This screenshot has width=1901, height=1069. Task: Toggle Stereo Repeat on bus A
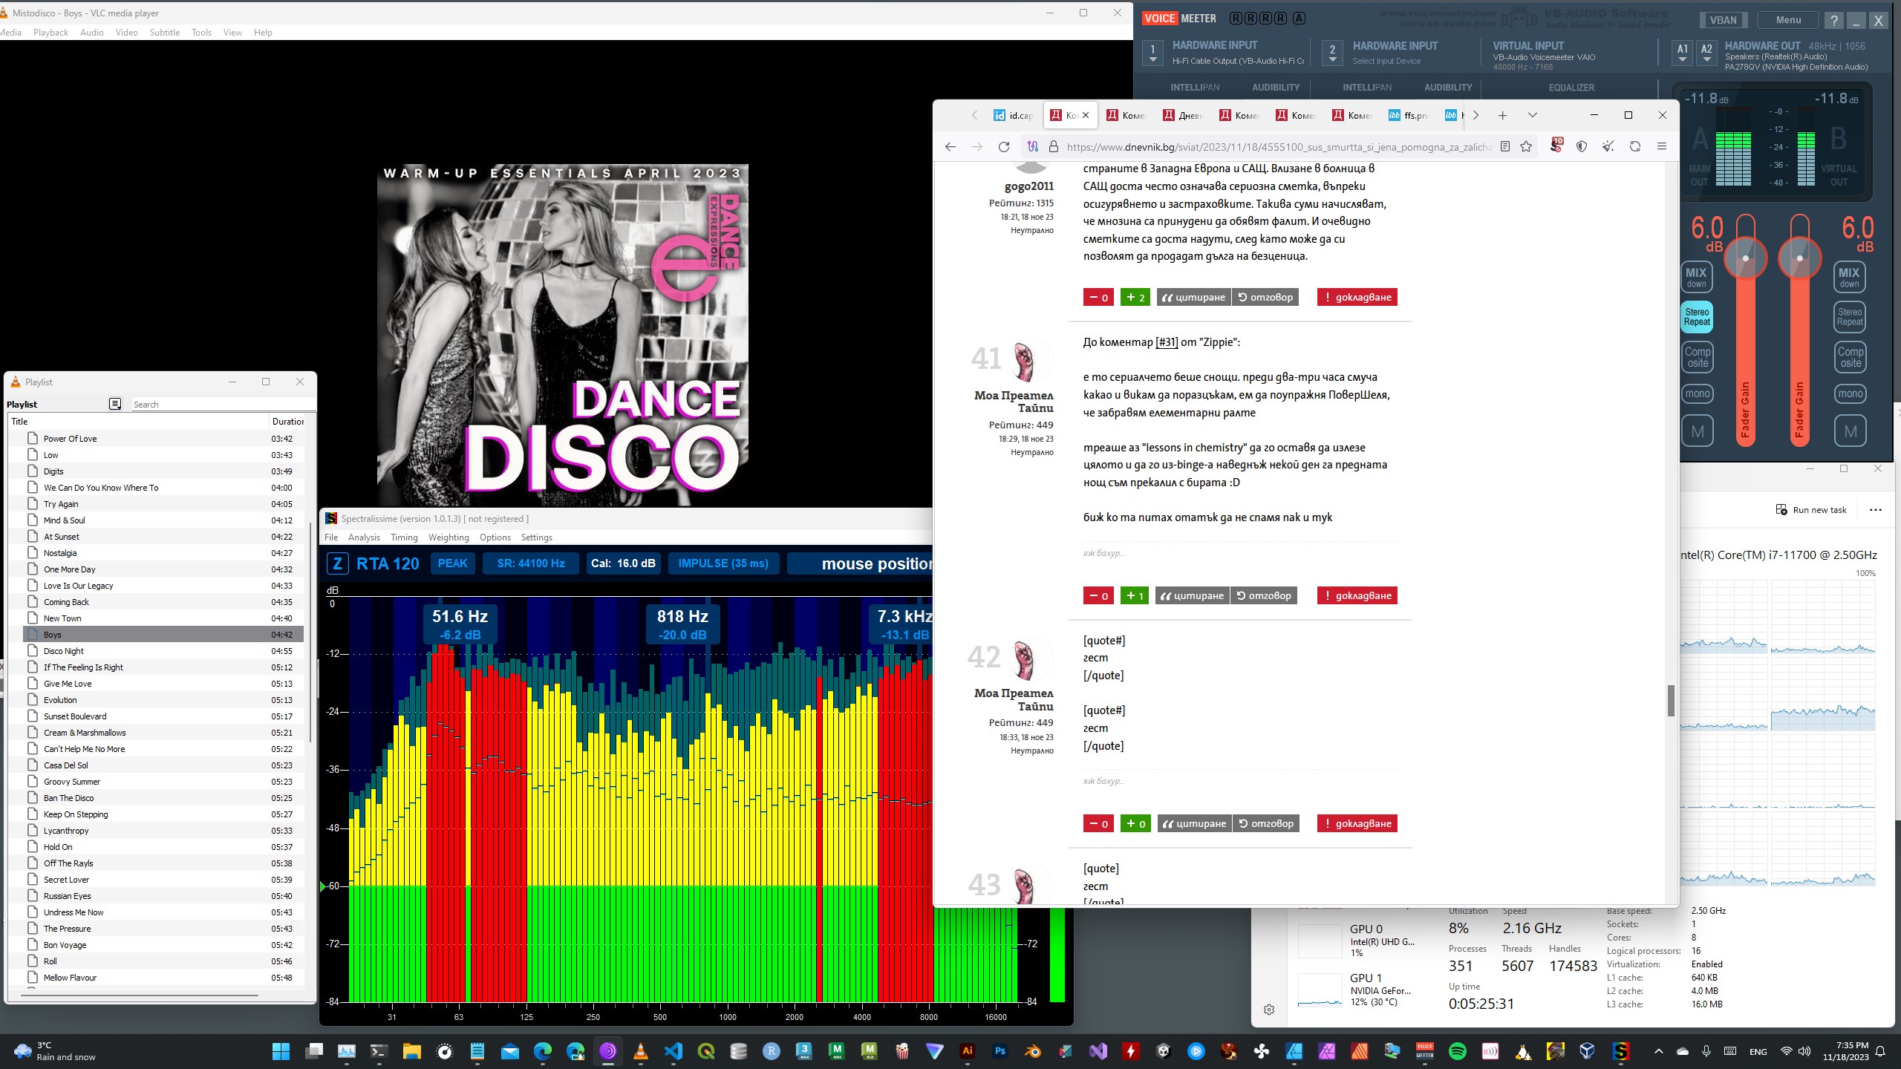[x=1698, y=317]
